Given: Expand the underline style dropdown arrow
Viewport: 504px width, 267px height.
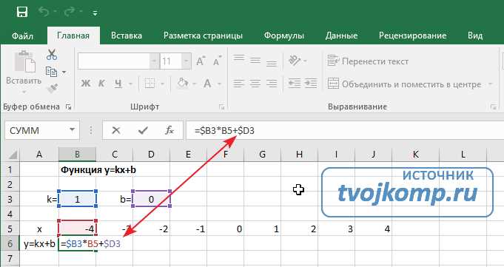Looking at the screenshot, I should (x=130, y=84).
